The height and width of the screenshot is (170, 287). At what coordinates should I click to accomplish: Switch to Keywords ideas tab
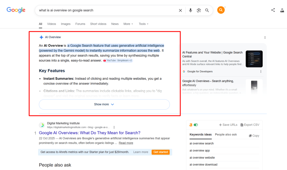tap(201, 135)
